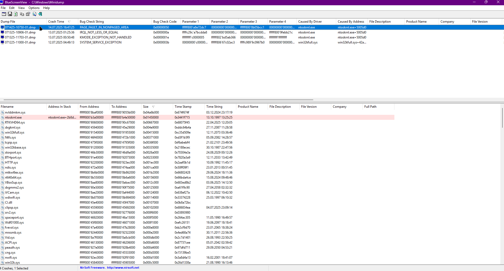The image size is (504, 271).
Task: Select the nwifi.sys driver row
Action: (x=197, y=258)
